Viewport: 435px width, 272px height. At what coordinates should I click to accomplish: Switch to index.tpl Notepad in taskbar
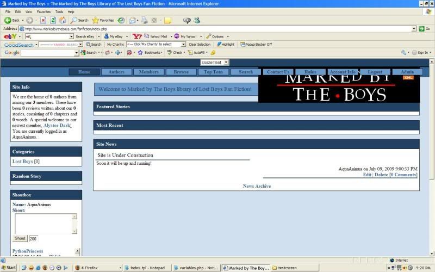coord(147,268)
